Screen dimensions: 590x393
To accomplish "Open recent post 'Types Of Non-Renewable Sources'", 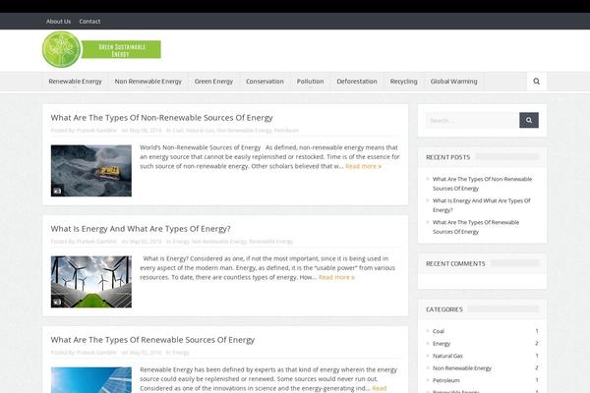I will tap(482, 184).
